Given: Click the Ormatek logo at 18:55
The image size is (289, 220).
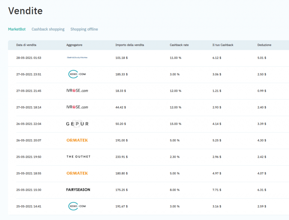Looking at the screenshot, I should [77, 173].
